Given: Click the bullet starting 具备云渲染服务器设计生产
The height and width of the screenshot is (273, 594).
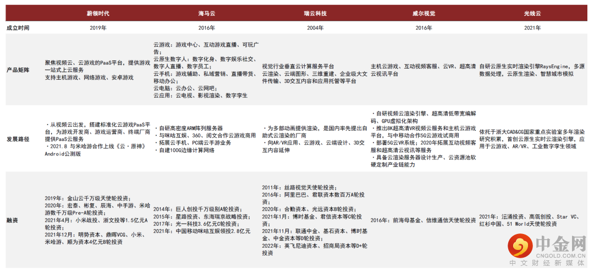Looking at the screenshot, I should pyautogui.click(x=423, y=161).
